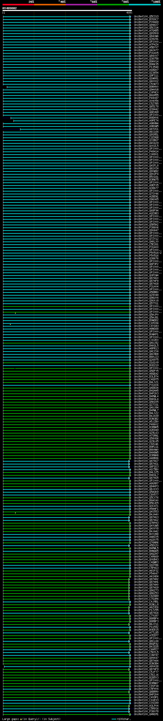Select hit label UniRef100_Q946X7

coord(146,25)
